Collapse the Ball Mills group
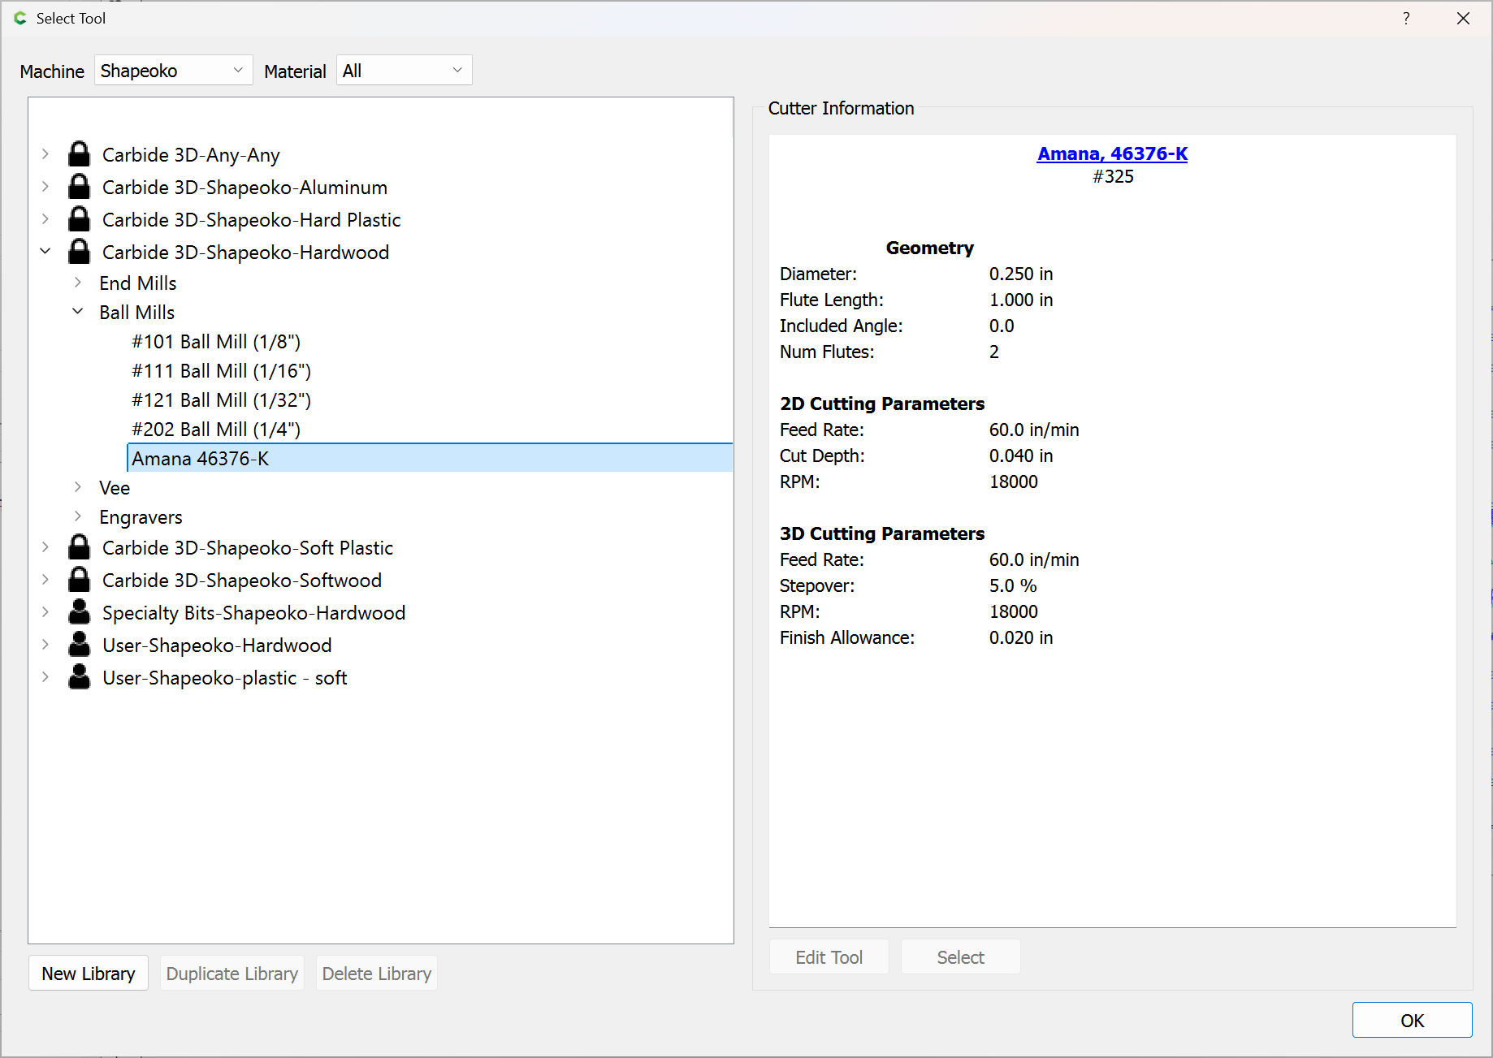The width and height of the screenshot is (1493, 1058). point(78,312)
